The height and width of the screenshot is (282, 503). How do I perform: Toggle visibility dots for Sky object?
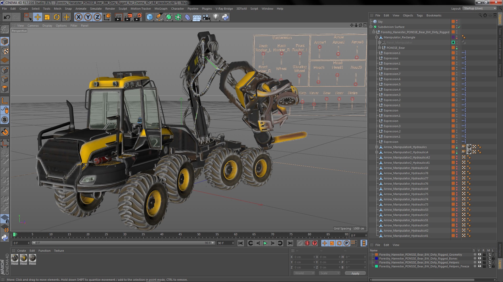(457, 22)
